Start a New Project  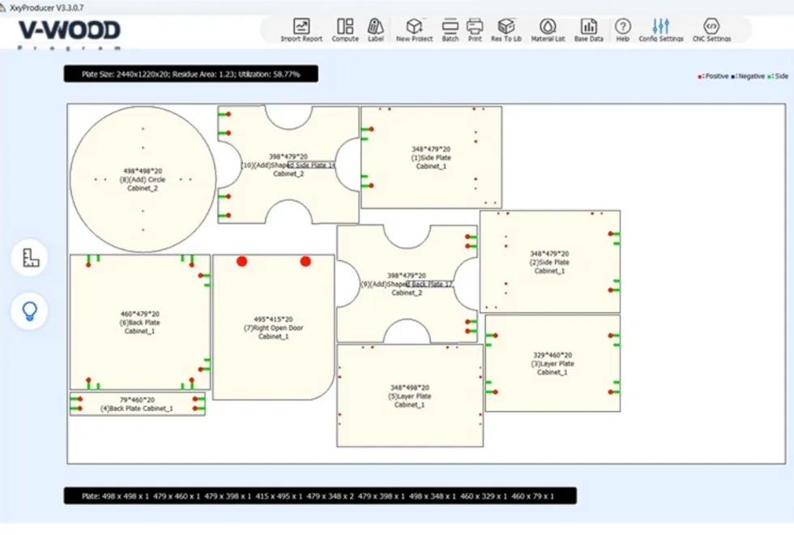(x=414, y=29)
